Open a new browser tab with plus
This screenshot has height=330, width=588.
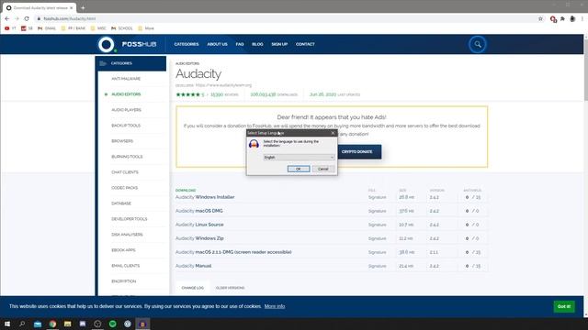tap(83, 7)
